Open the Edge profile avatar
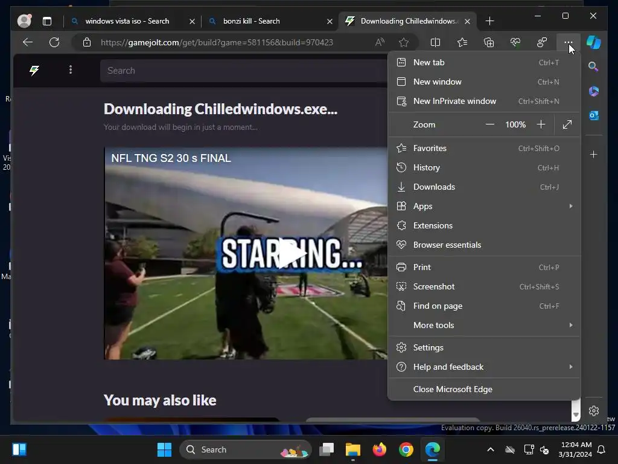Viewport: 618px width, 464px height. (x=24, y=21)
